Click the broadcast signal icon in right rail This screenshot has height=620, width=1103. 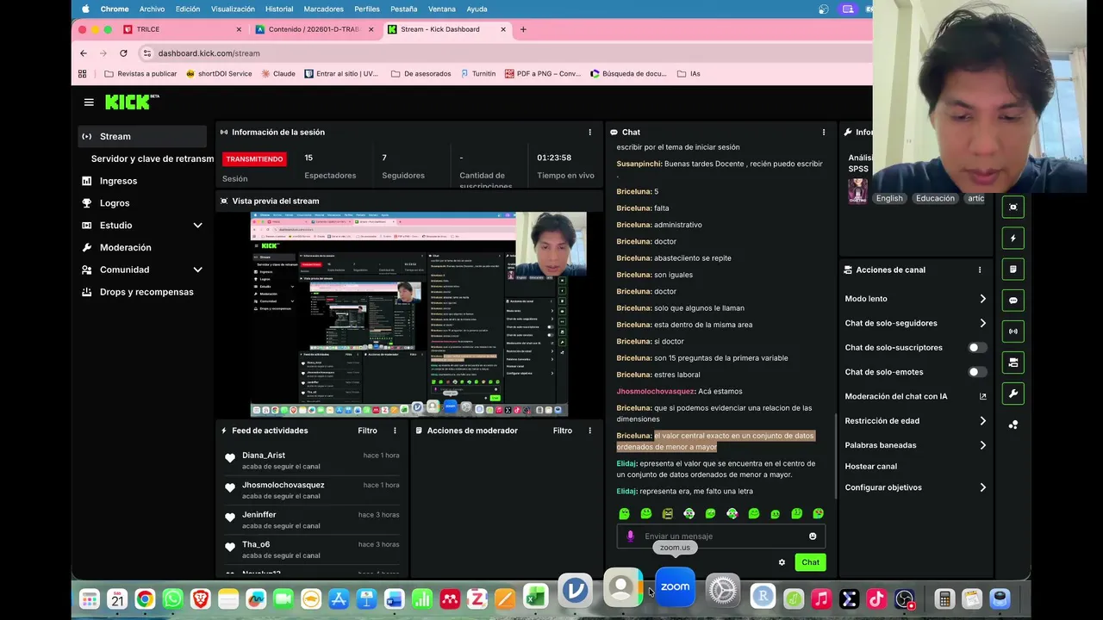(1013, 332)
